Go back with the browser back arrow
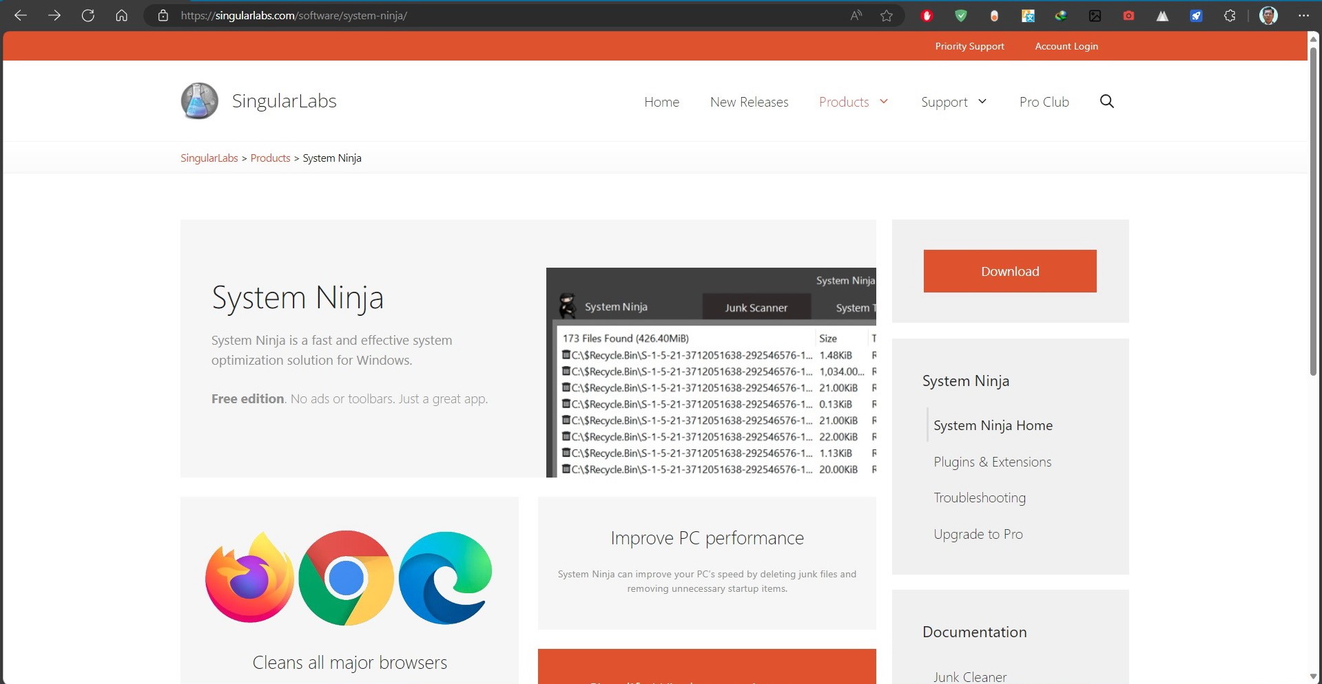Image resolution: width=1322 pixels, height=684 pixels. coord(21,15)
